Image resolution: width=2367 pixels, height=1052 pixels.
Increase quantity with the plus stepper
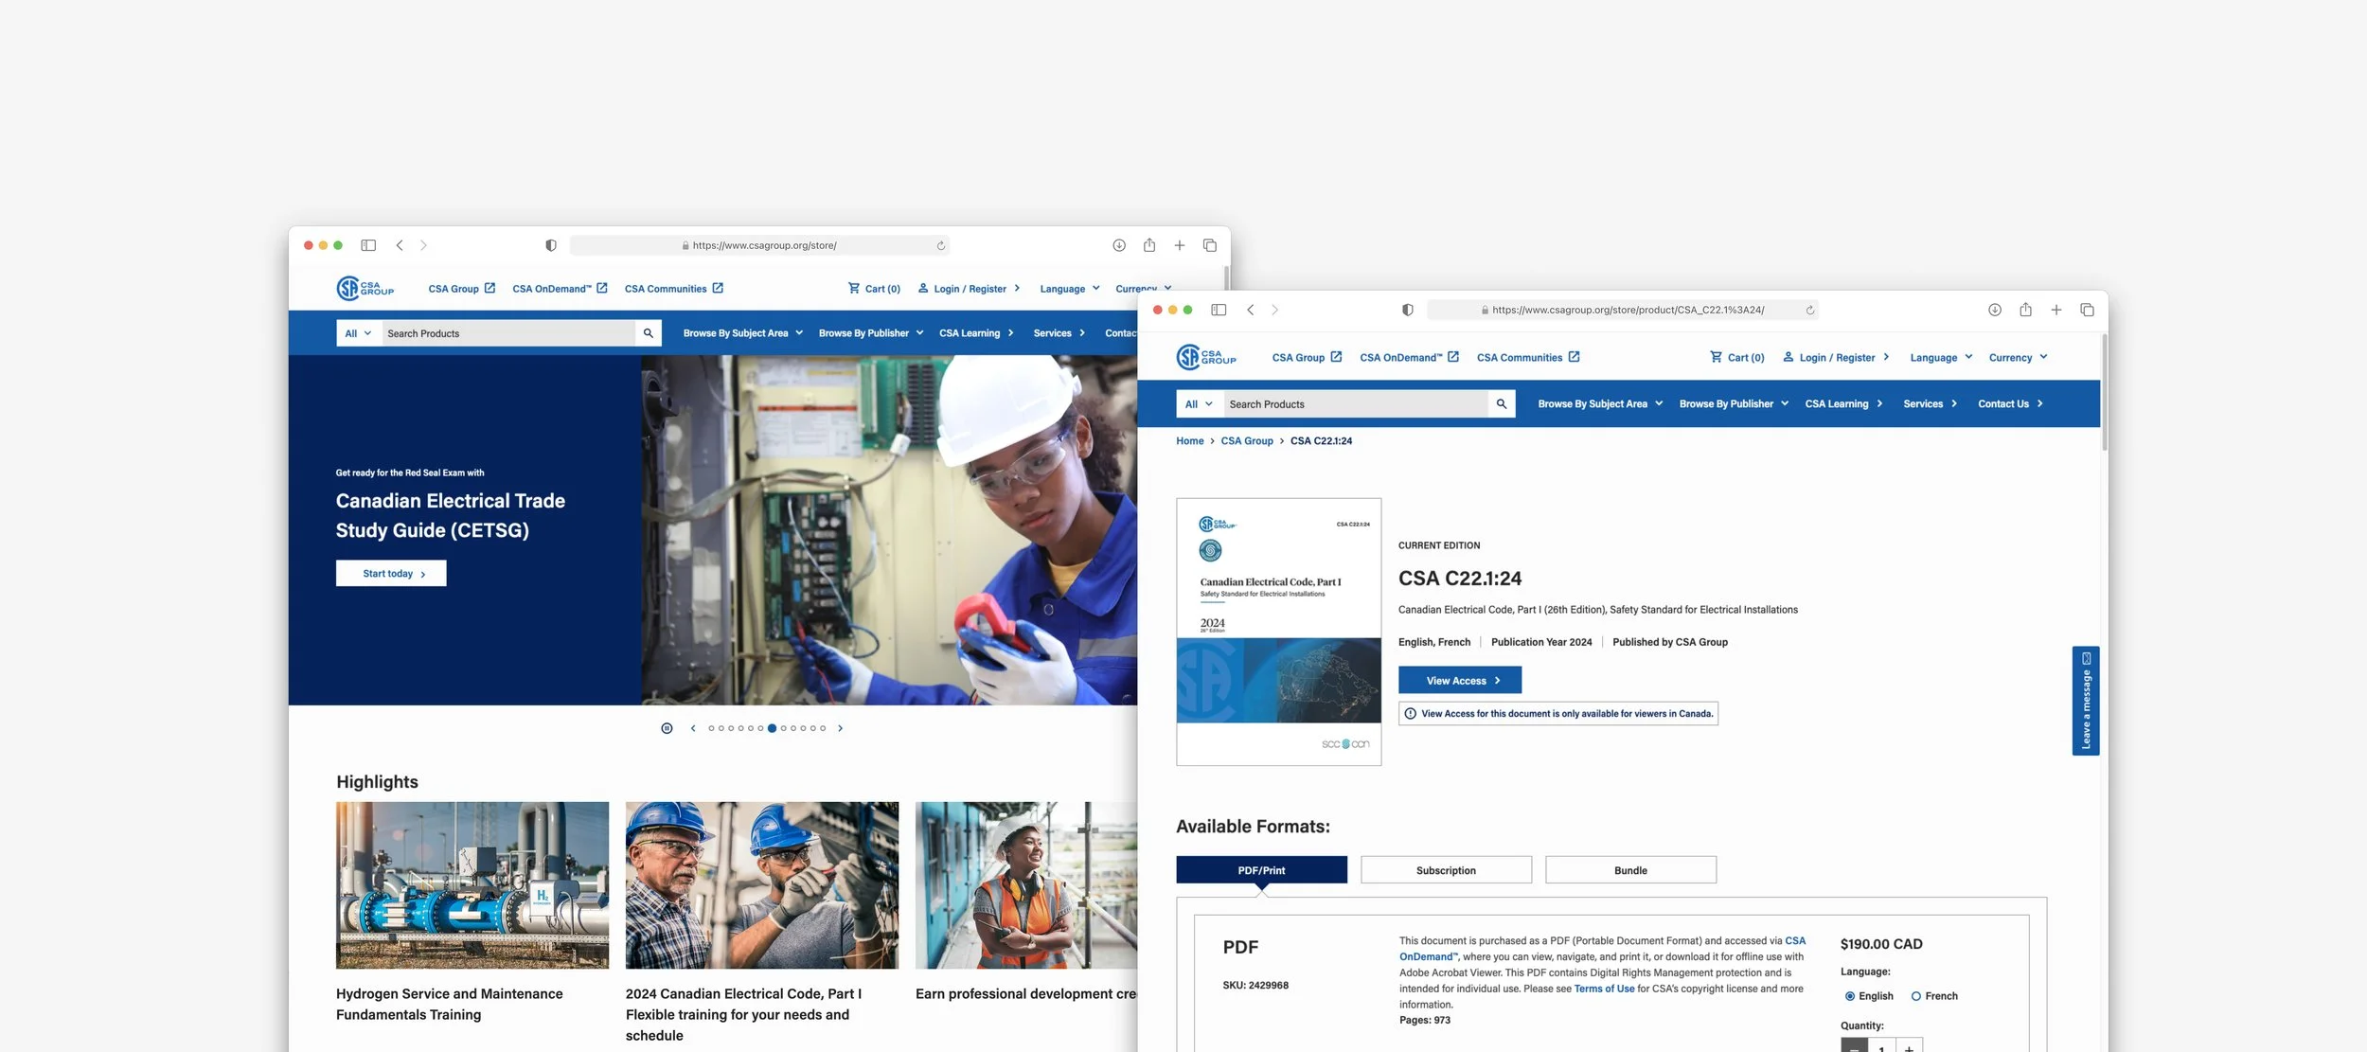(1909, 1047)
